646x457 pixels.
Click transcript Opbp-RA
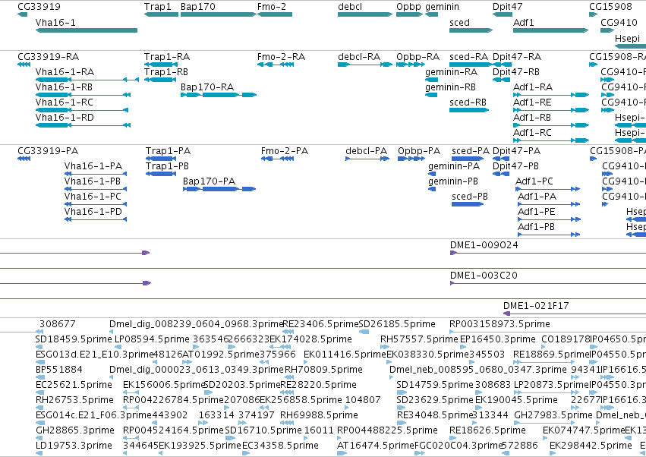click(411, 65)
